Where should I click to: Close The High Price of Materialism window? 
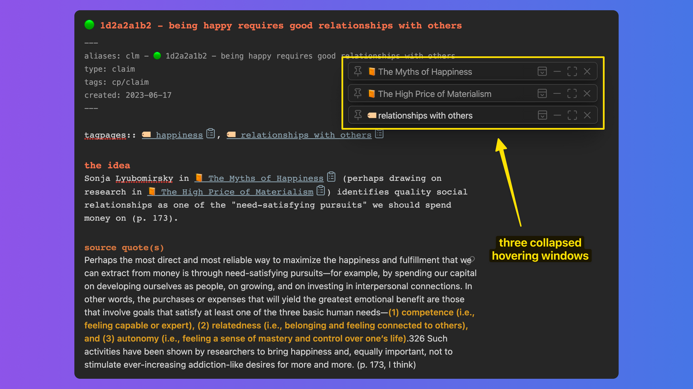point(587,93)
